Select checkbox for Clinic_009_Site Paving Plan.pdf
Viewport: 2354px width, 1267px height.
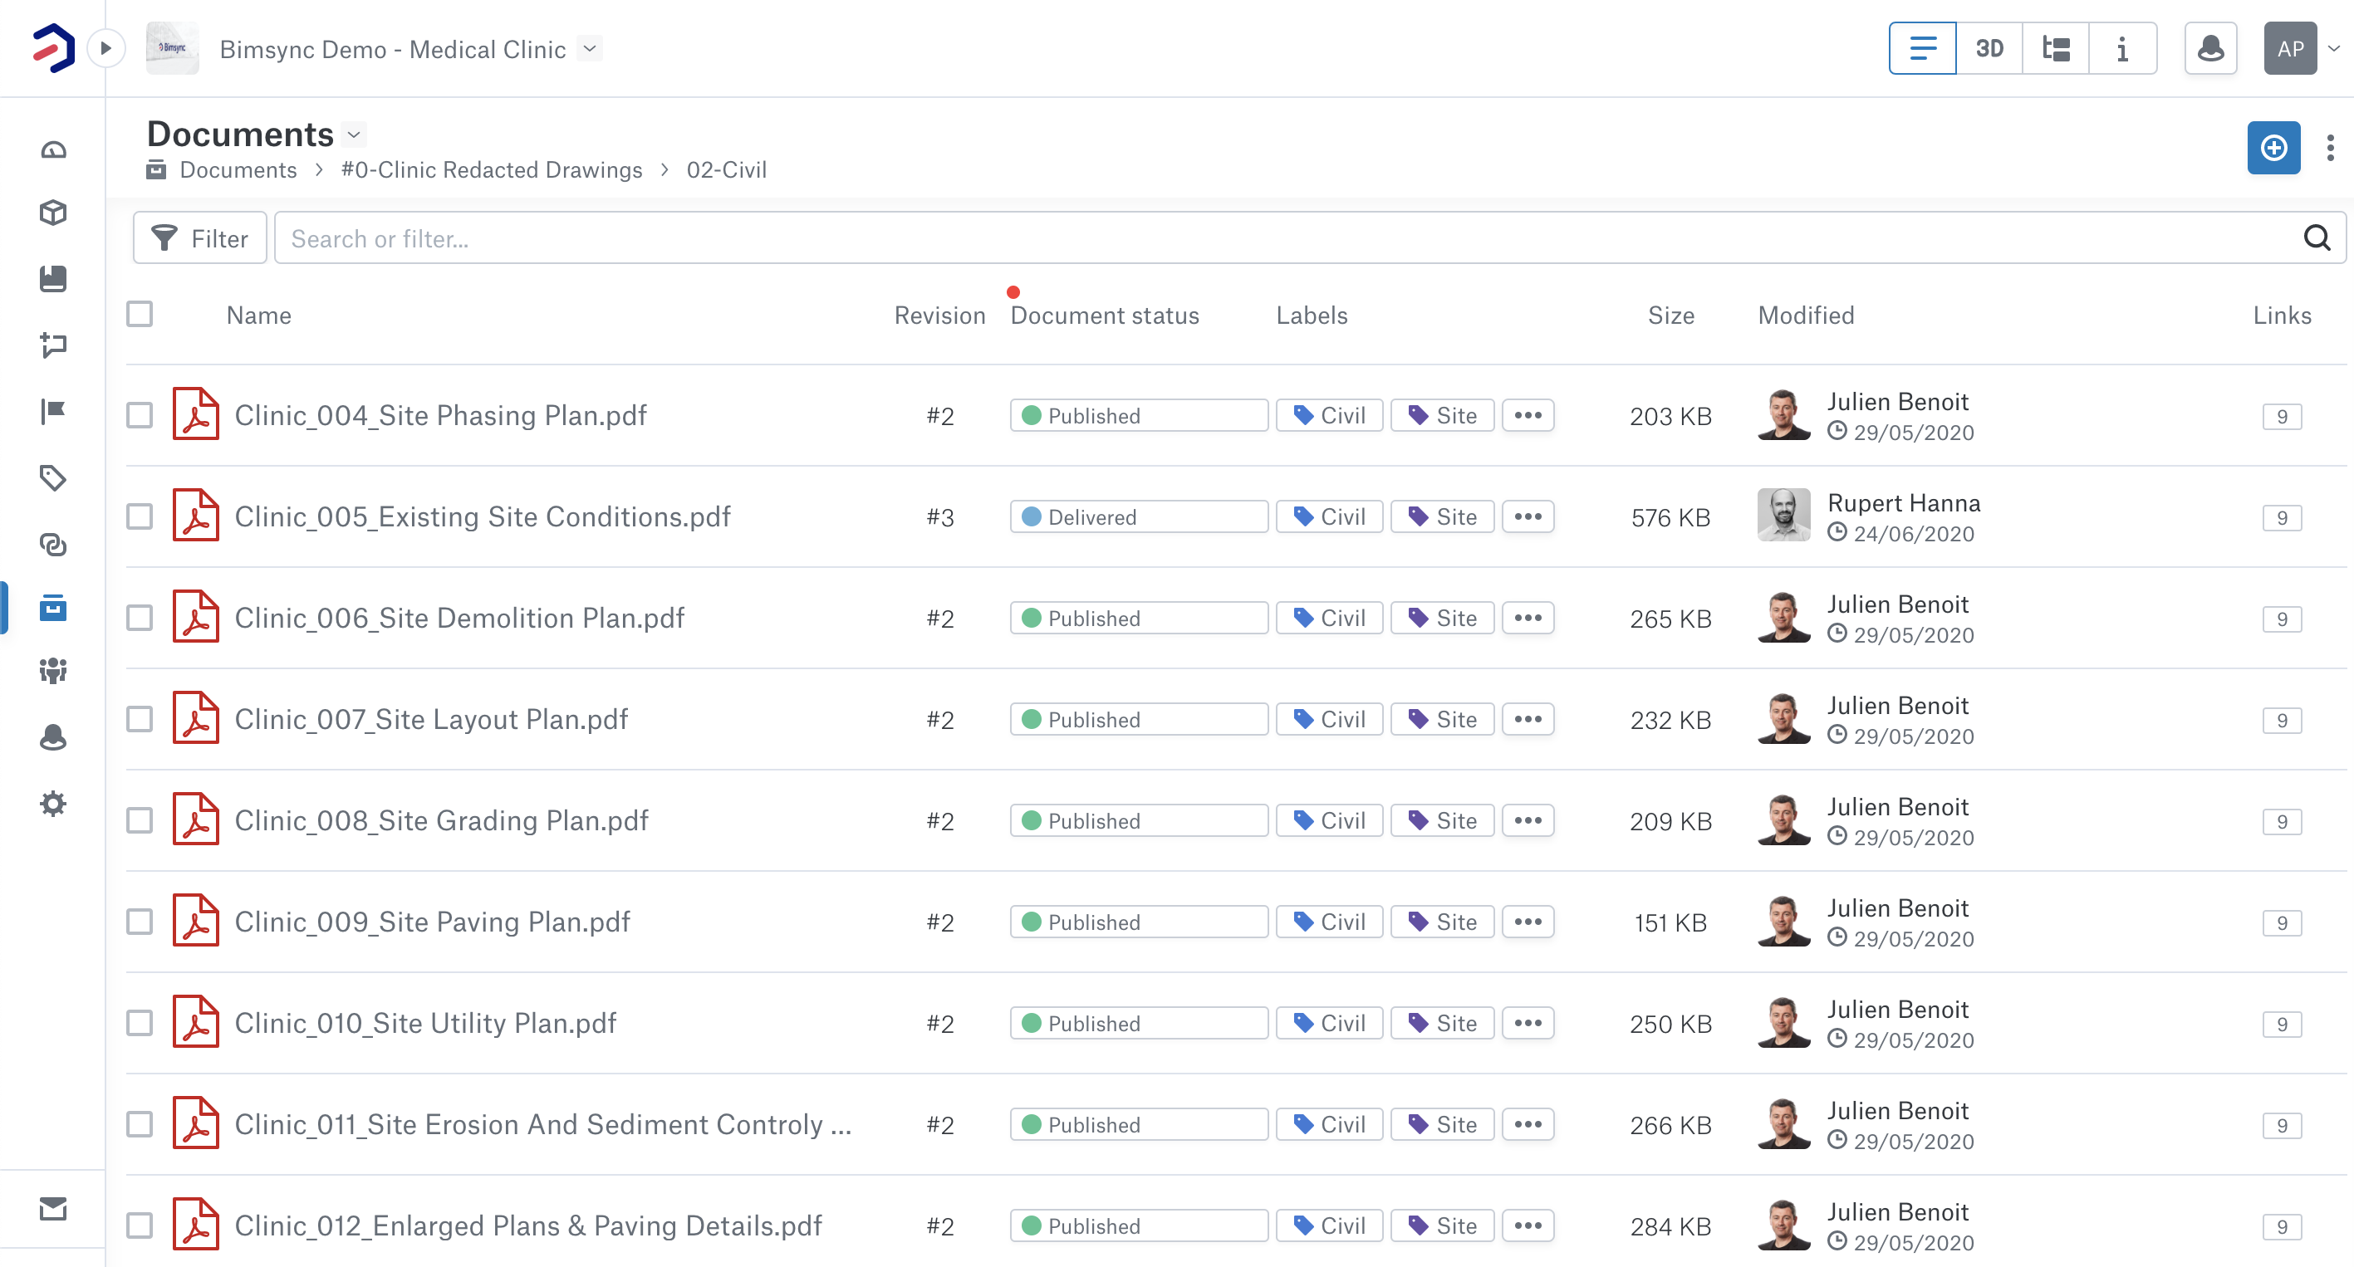pyautogui.click(x=140, y=922)
